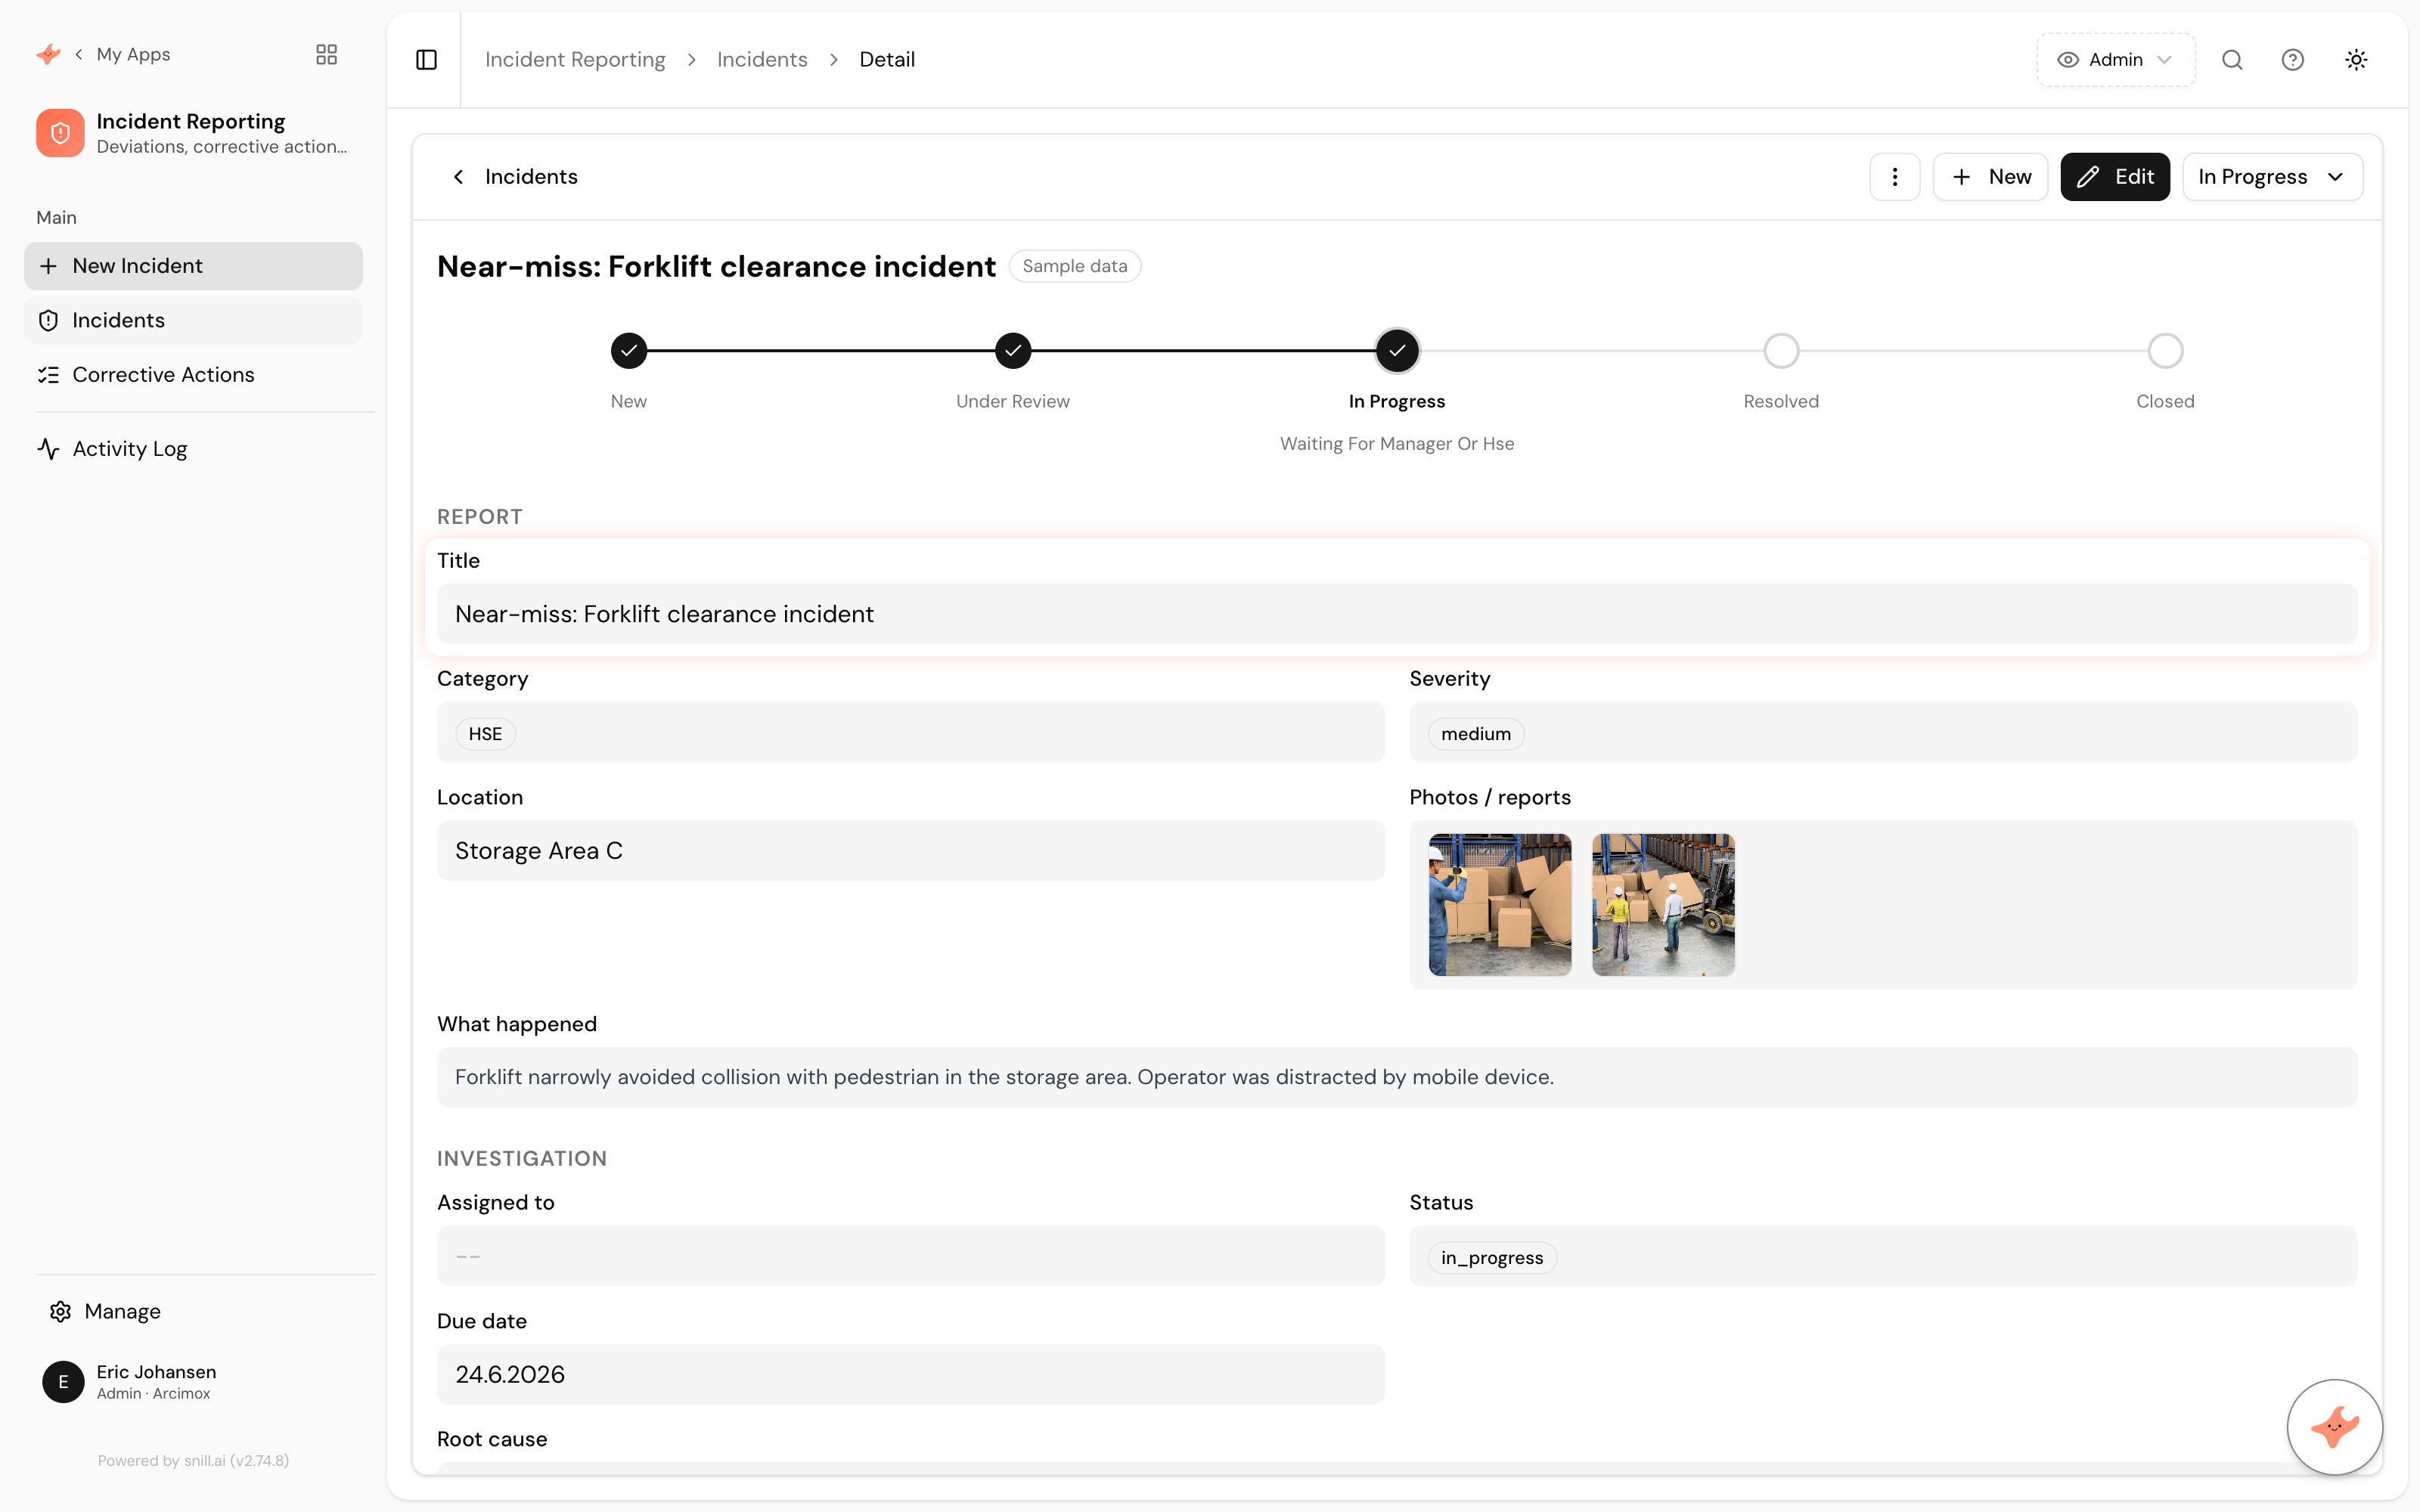The height and width of the screenshot is (1512, 2420).
Task: Open the three-dot more options menu
Action: pyautogui.click(x=1894, y=177)
